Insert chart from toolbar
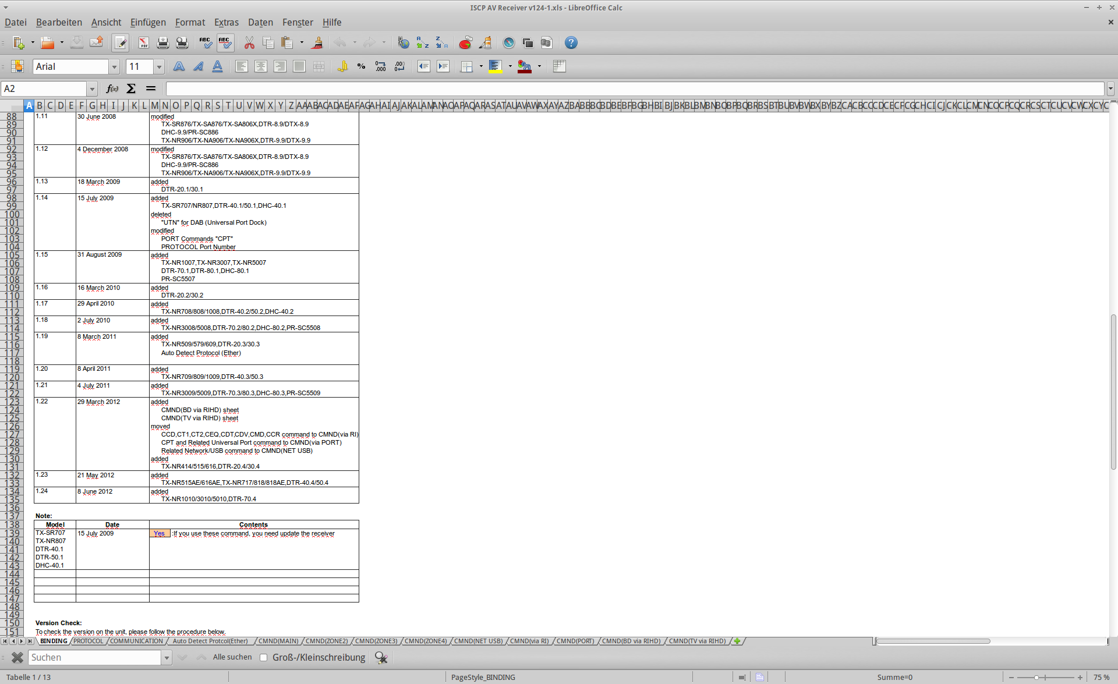 (465, 43)
